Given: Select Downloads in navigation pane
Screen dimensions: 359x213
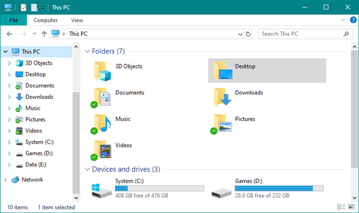Looking at the screenshot, I should coord(39,97).
